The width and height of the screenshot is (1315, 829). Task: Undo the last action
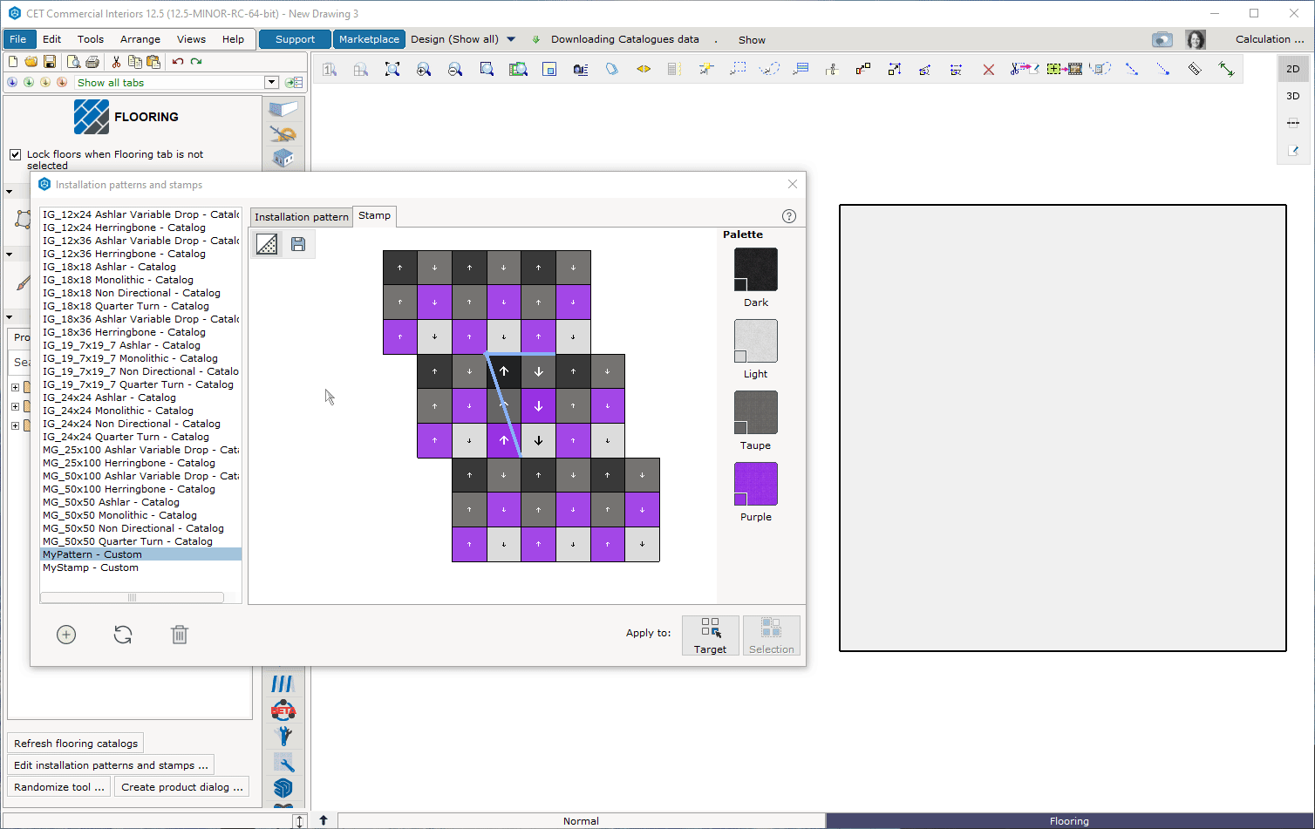click(178, 62)
